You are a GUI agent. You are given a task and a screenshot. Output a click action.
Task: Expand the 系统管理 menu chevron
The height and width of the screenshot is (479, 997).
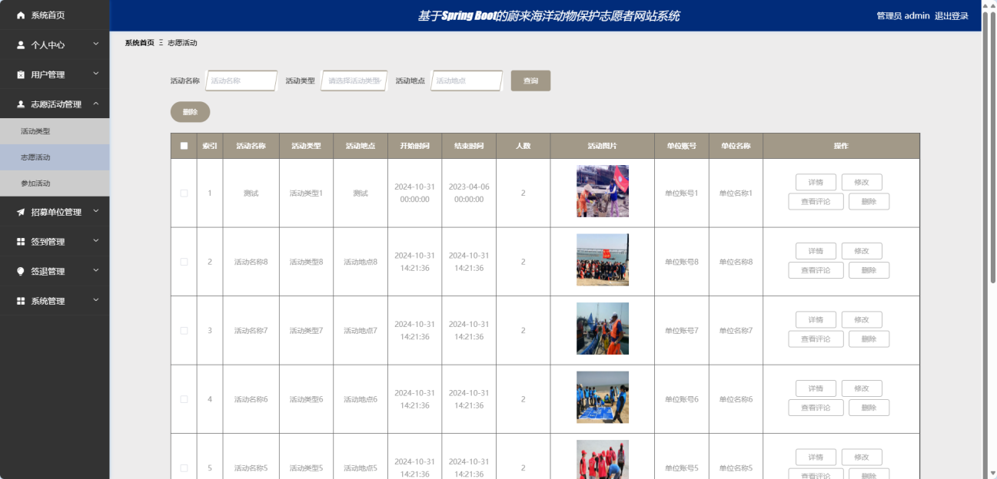pos(96,300)
